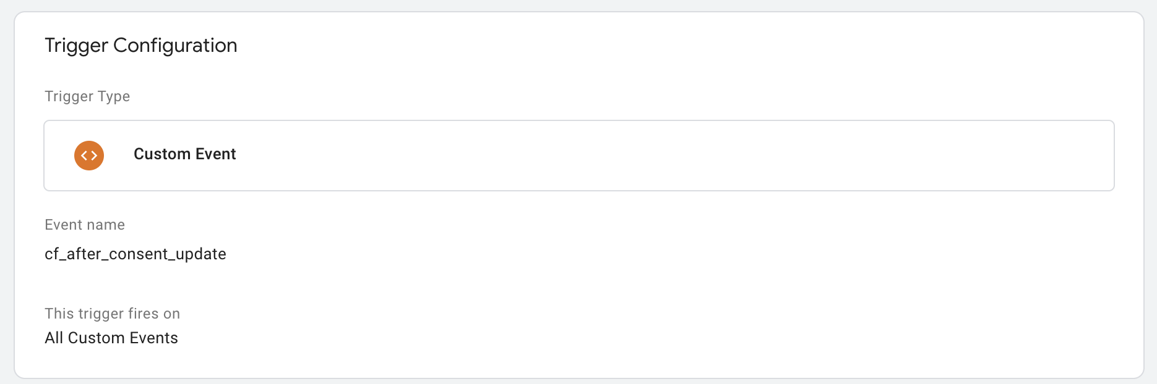The width and height of the screenshot is (1157, 384).
Task: Click the Trigger Type field label
Action: tap(87, 96)
